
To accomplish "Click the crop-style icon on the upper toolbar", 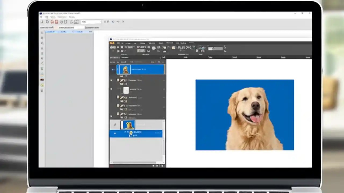I will (77, 22).
